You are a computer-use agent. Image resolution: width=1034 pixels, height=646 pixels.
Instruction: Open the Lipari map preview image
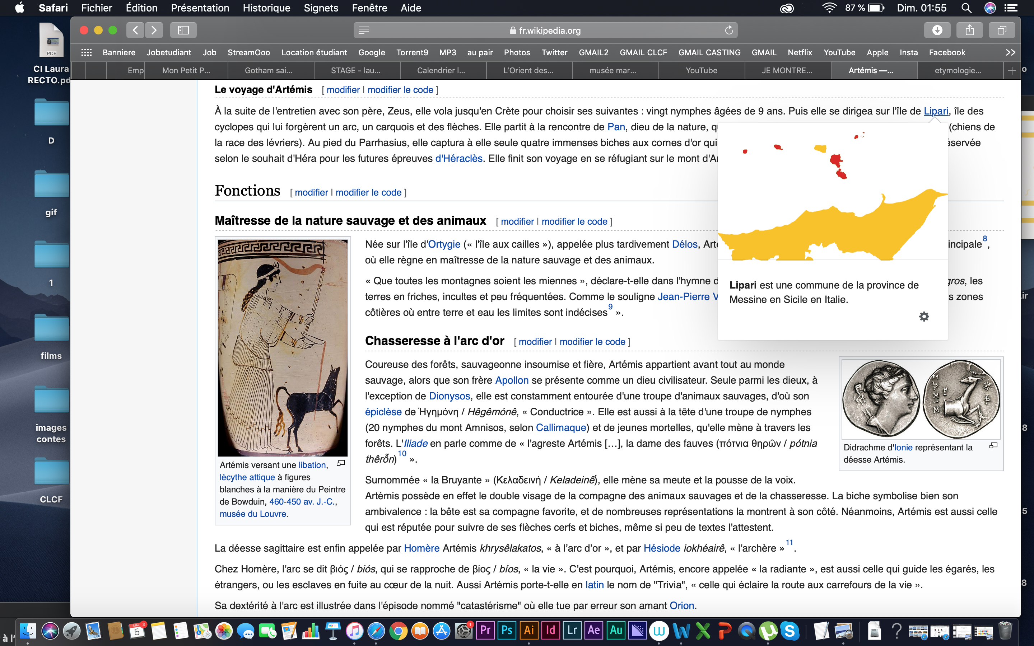pos(833,191)
